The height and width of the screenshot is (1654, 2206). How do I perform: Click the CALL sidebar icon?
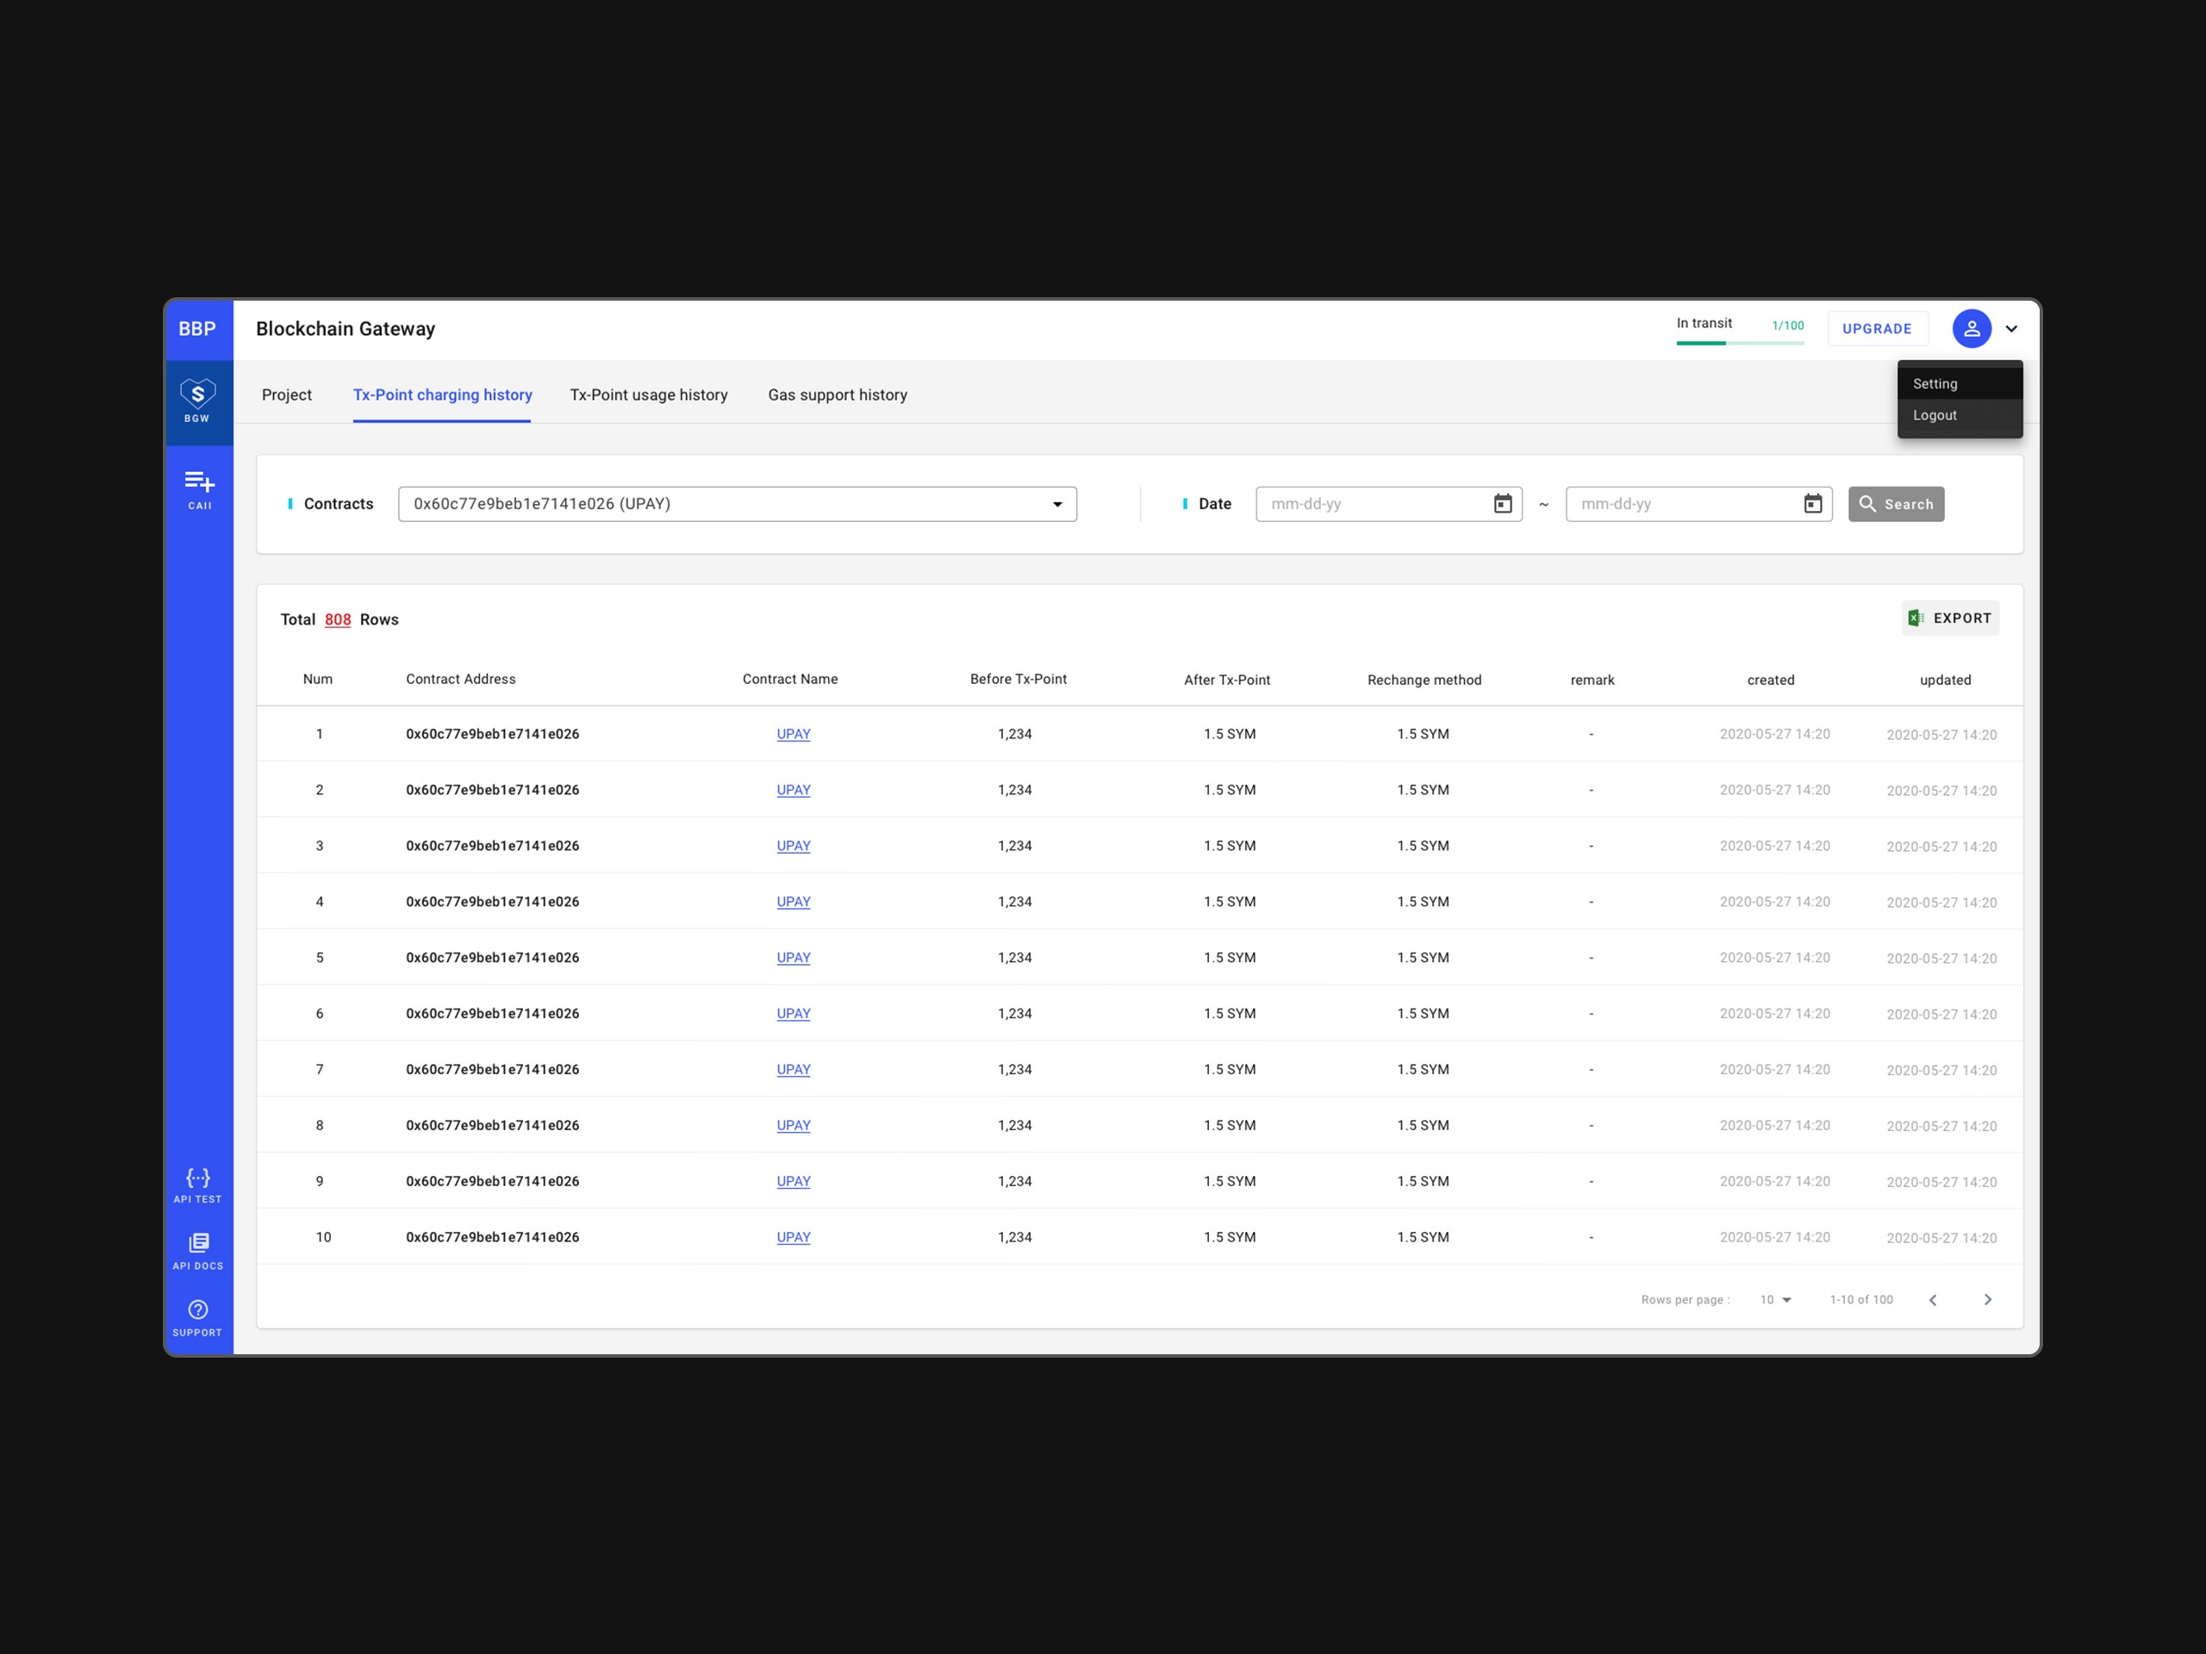click(198, 488)
